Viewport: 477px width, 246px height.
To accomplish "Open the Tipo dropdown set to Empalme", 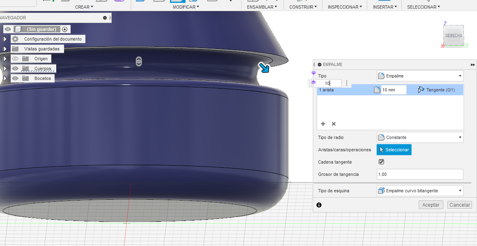I will pyautogui.click(x=420, y=76).
